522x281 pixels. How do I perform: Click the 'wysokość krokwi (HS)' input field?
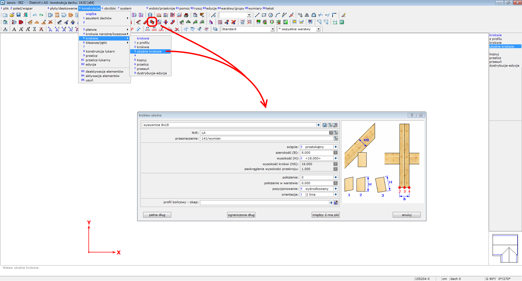pyautogui.click(x=316, y=164)
